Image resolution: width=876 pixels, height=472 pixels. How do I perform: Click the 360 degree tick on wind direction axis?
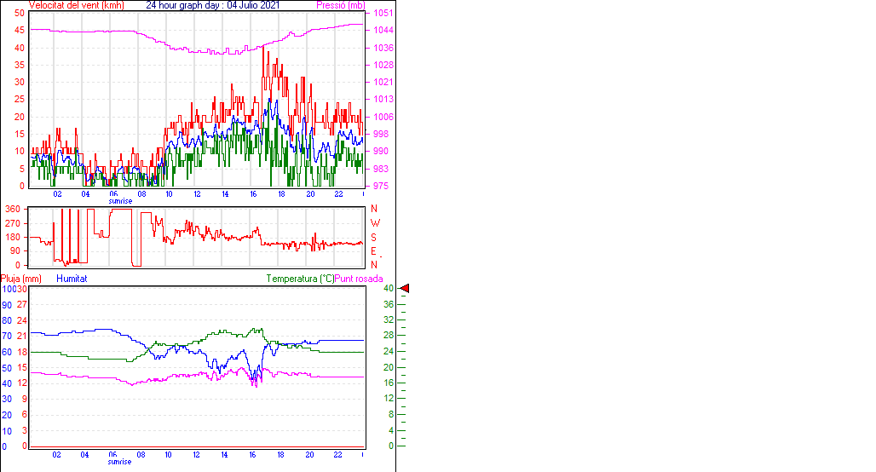tap(13, 209)
